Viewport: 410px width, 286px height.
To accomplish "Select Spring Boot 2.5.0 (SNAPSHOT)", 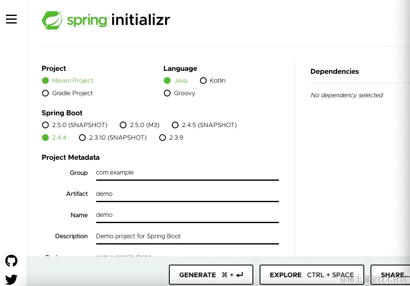I will (74, 125).
